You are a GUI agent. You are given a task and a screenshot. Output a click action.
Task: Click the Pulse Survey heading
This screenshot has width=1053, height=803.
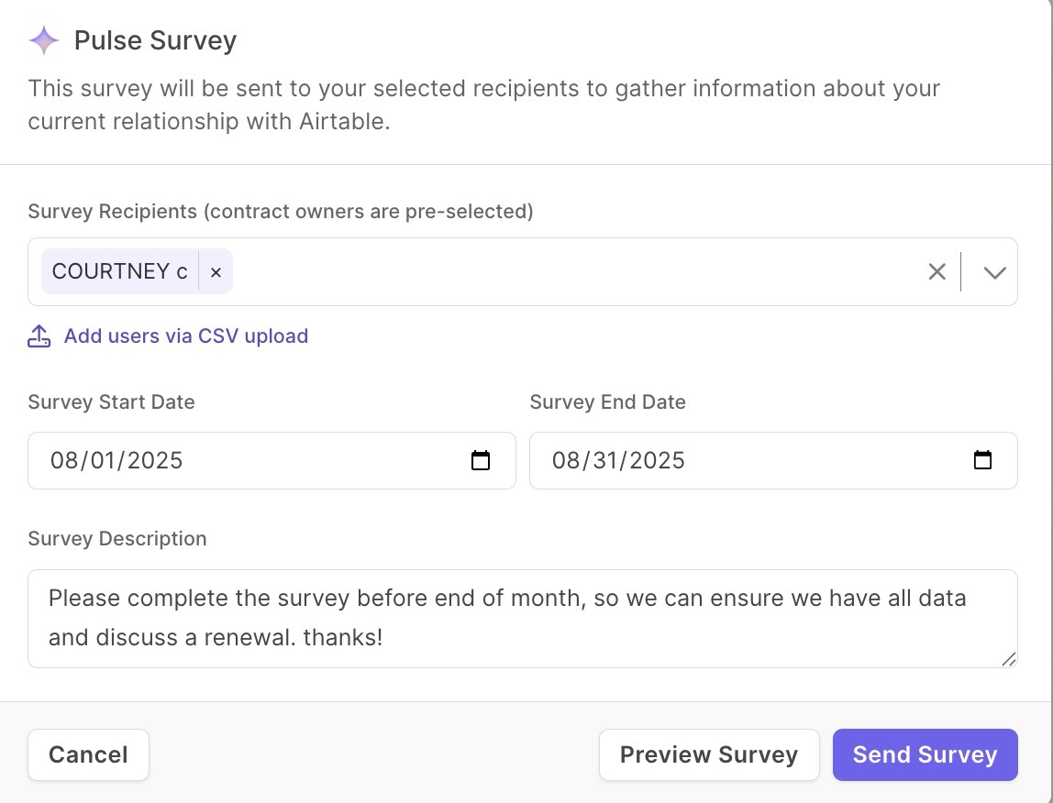click(x=155, y=41)
